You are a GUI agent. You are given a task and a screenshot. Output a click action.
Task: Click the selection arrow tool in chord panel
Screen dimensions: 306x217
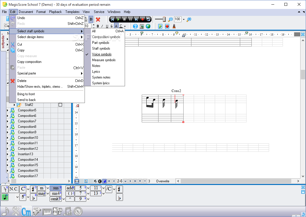pos(5,189)
